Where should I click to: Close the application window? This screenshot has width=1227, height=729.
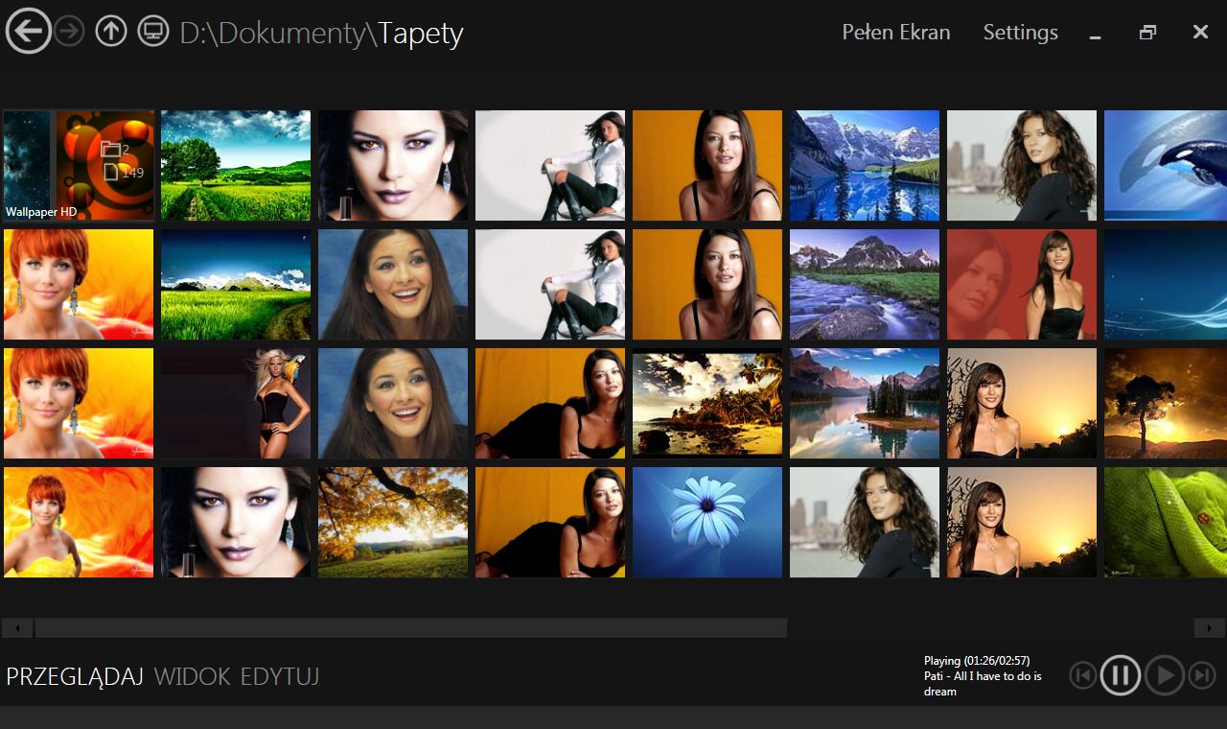(1200, 32)
